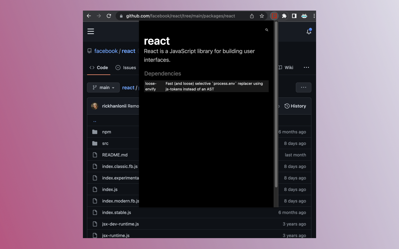Open Chrome three-dot menu
Viewport: 399px width, 249px height.
coord(314,16)
